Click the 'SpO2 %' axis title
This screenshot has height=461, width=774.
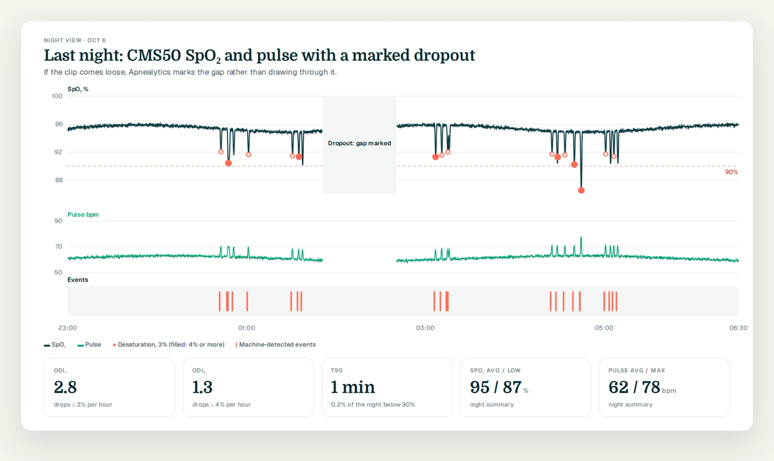point(77,89)
